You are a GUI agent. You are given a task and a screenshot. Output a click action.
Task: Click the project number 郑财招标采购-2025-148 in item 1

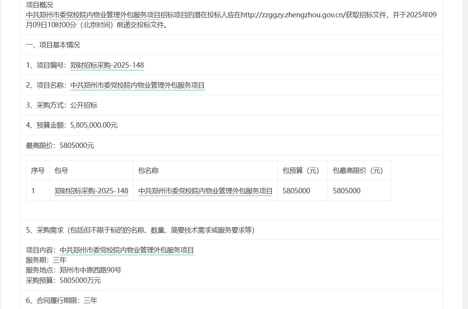(x=107, y=65)
